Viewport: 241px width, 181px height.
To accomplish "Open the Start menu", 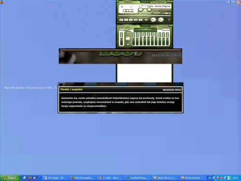I will 10,178.
